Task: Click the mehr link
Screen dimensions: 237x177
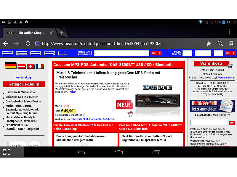Action: coord(73,92)
